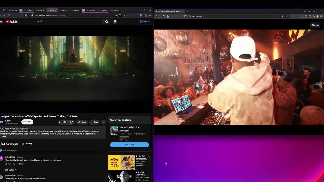
Task: Open options for the Nature Made sponsored video
Action: tap(150, 157)
